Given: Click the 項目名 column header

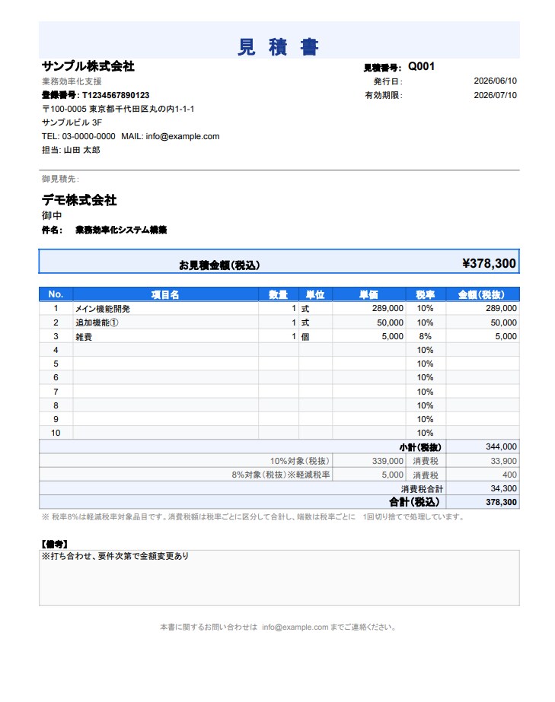Looking at the screenshot, I should (x=165, y=294).
